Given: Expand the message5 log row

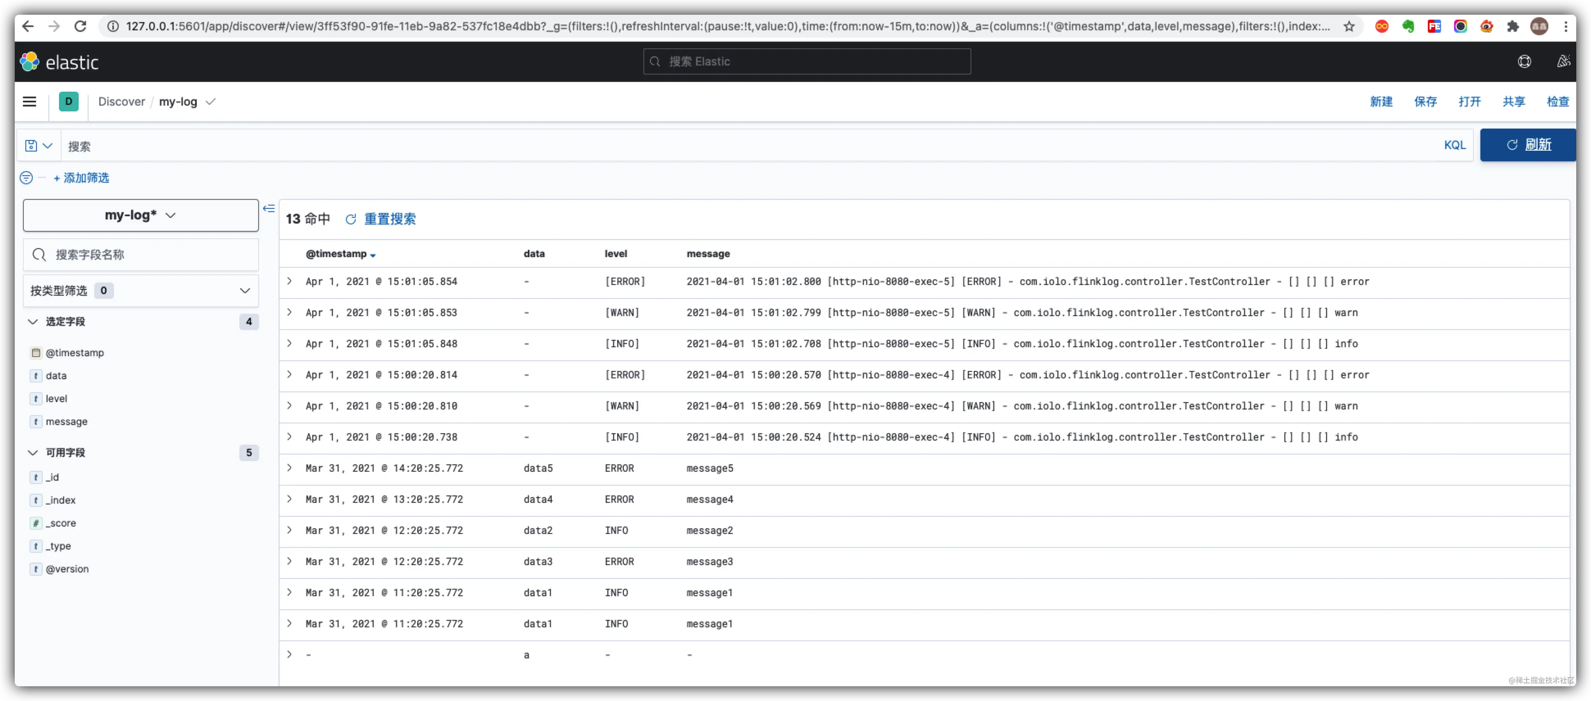Looking at the screenshot, I should tap(289, 468).
